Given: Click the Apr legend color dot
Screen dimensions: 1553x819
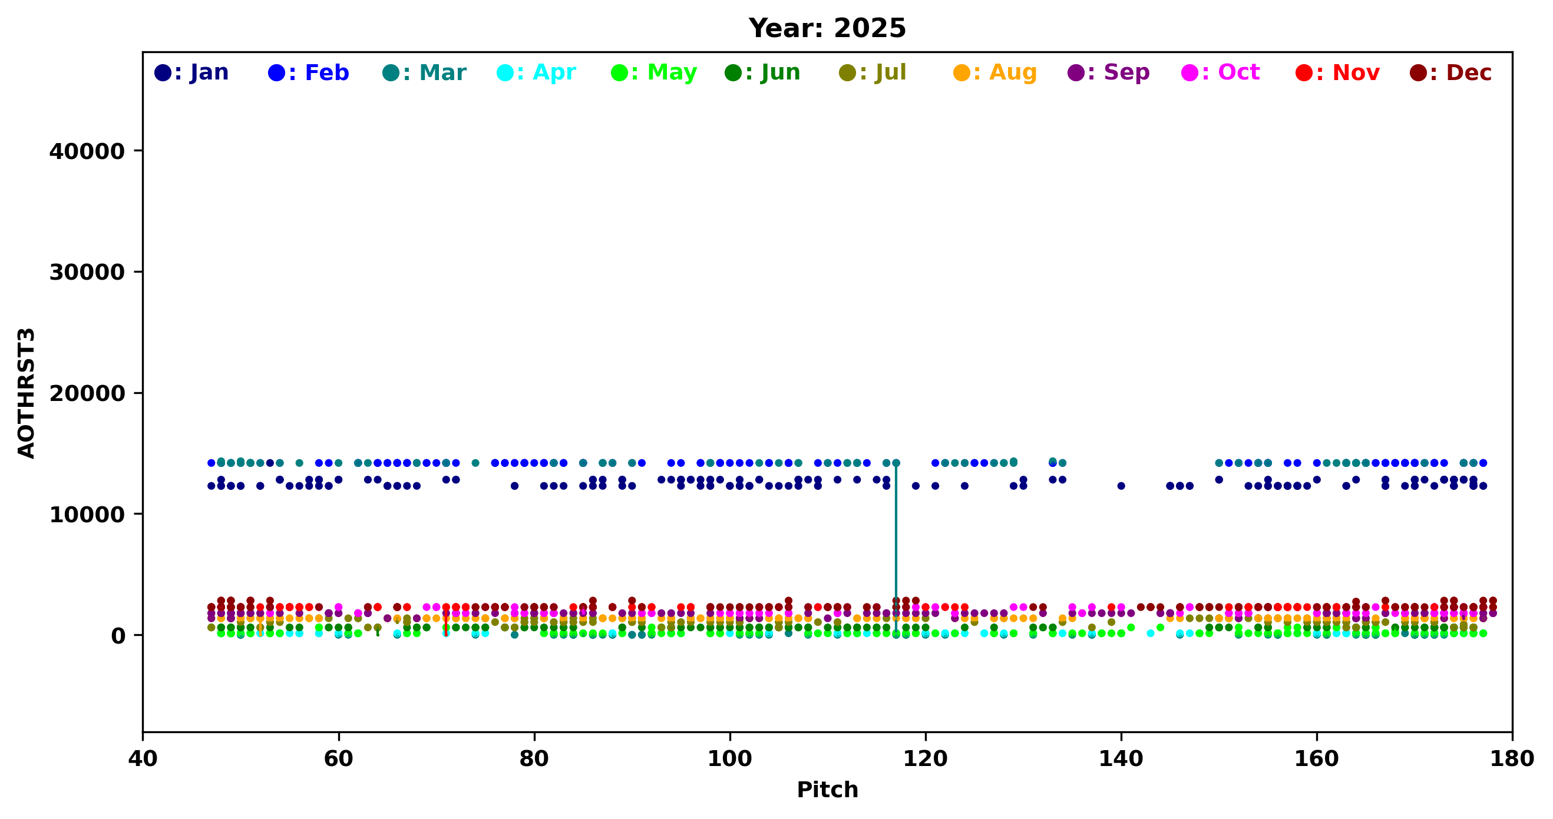Looking at the screenshot, I should (505, 73).
